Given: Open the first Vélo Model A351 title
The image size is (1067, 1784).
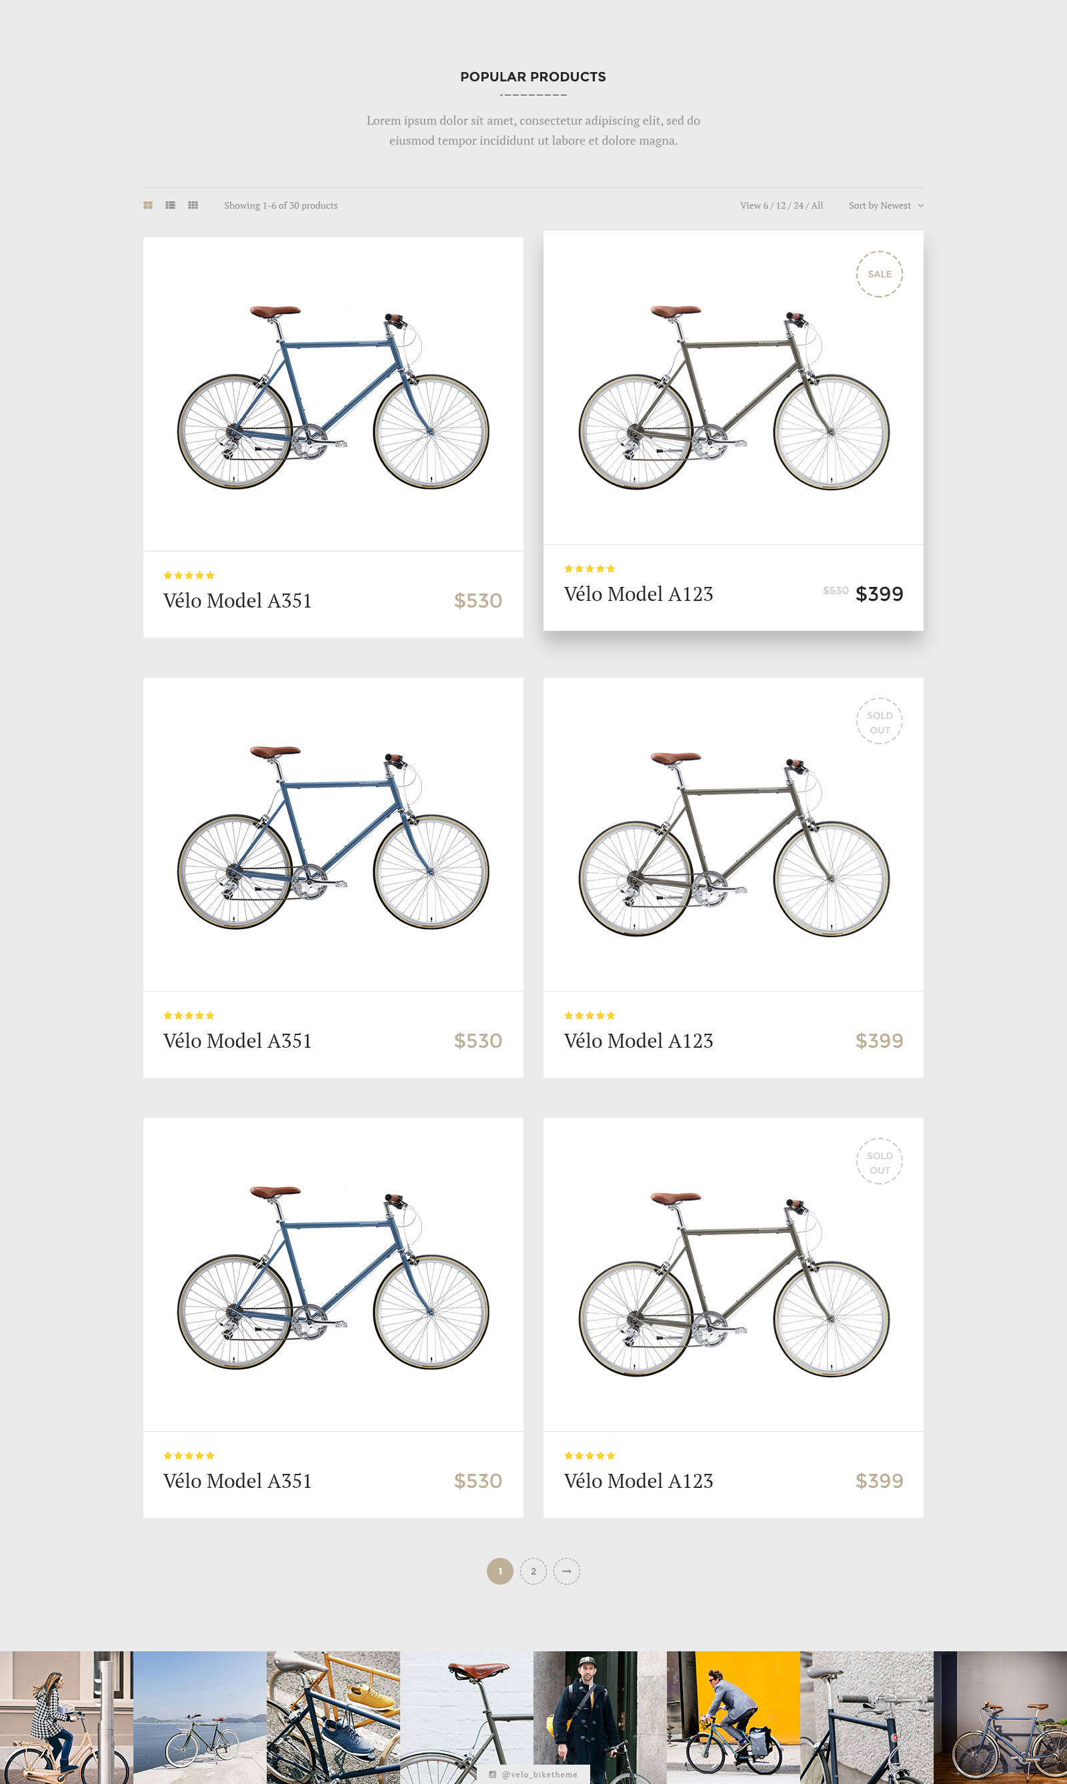Looking at the screenshot, I should [x=237, y=601].
